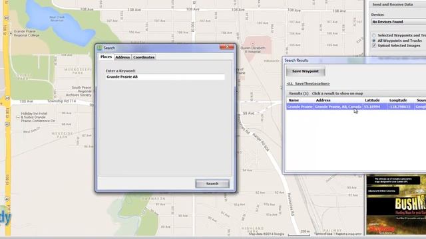Click the longitude value -118.798615 in results
426x239 pixels.
(401, 107)
